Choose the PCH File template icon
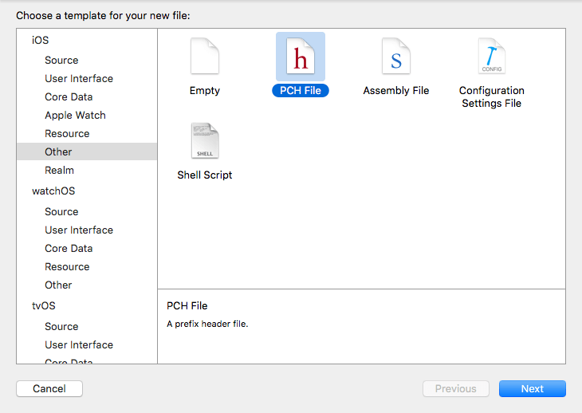Screen dimensions: 582x413 click(x=300, y=57)
